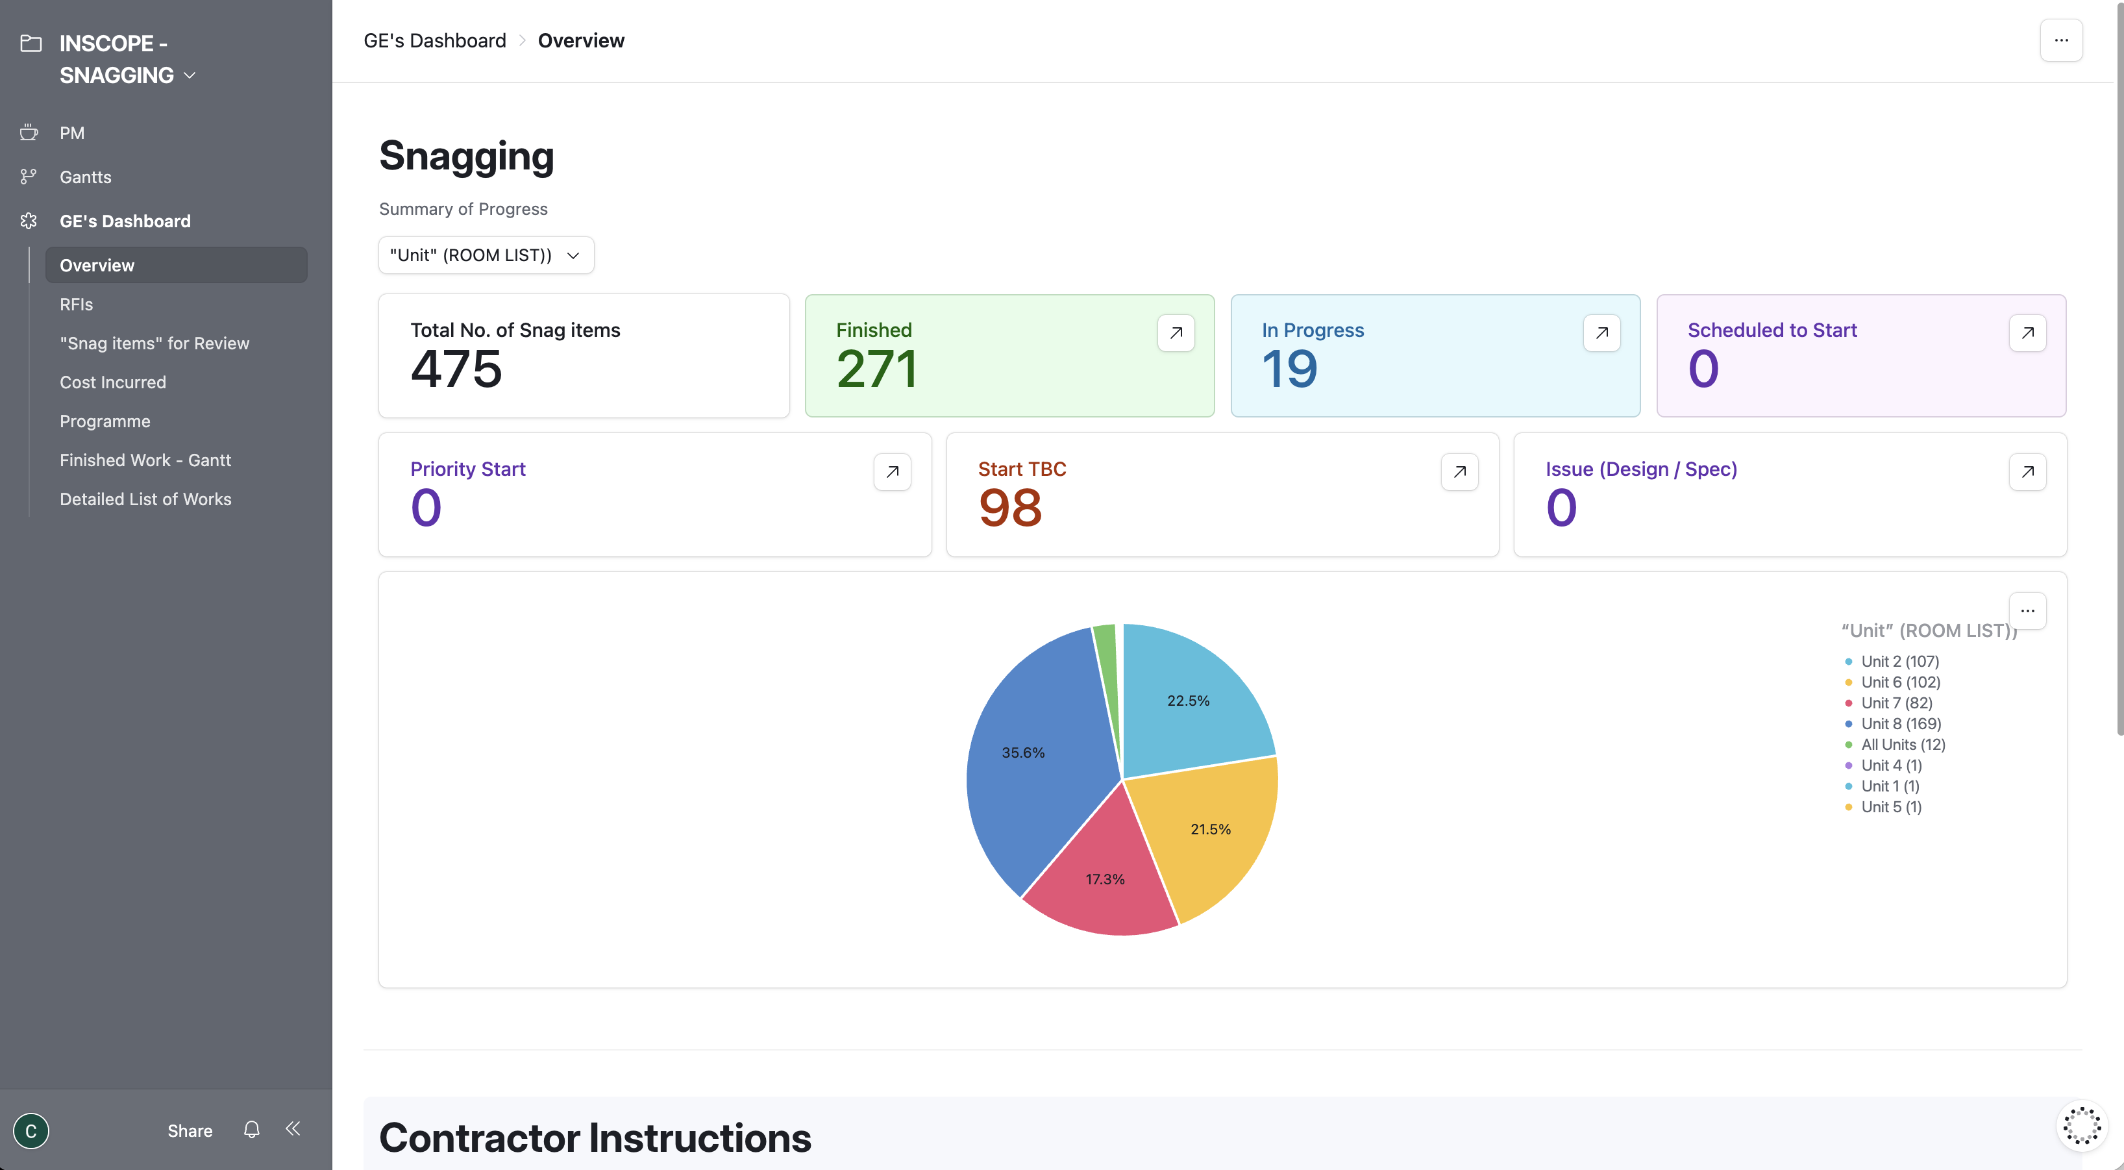Select PM in the sidebar
This screenshot has width=2124, height=1170.
click(x=72, y=132)
